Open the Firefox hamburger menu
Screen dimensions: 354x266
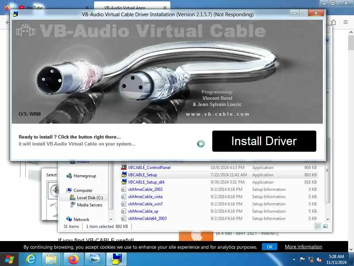[x=346, y=22]
